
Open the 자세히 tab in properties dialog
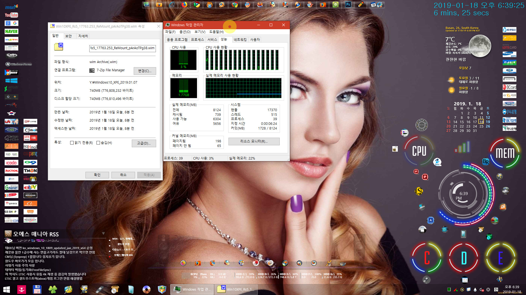pos(83,36)
